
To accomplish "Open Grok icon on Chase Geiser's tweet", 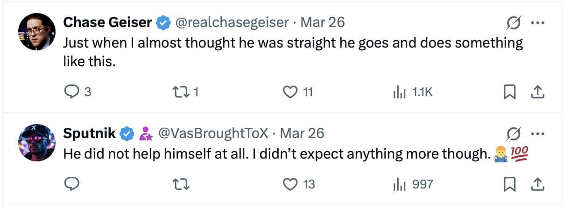I will (513, 23).
